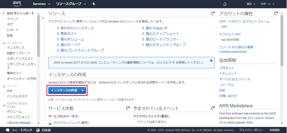Collapse the sidebar with the arrow handle

43,18
